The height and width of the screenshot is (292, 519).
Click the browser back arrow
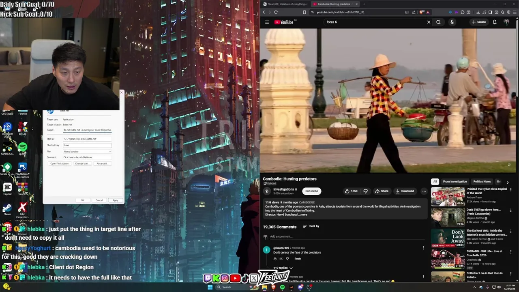(264, 12)
